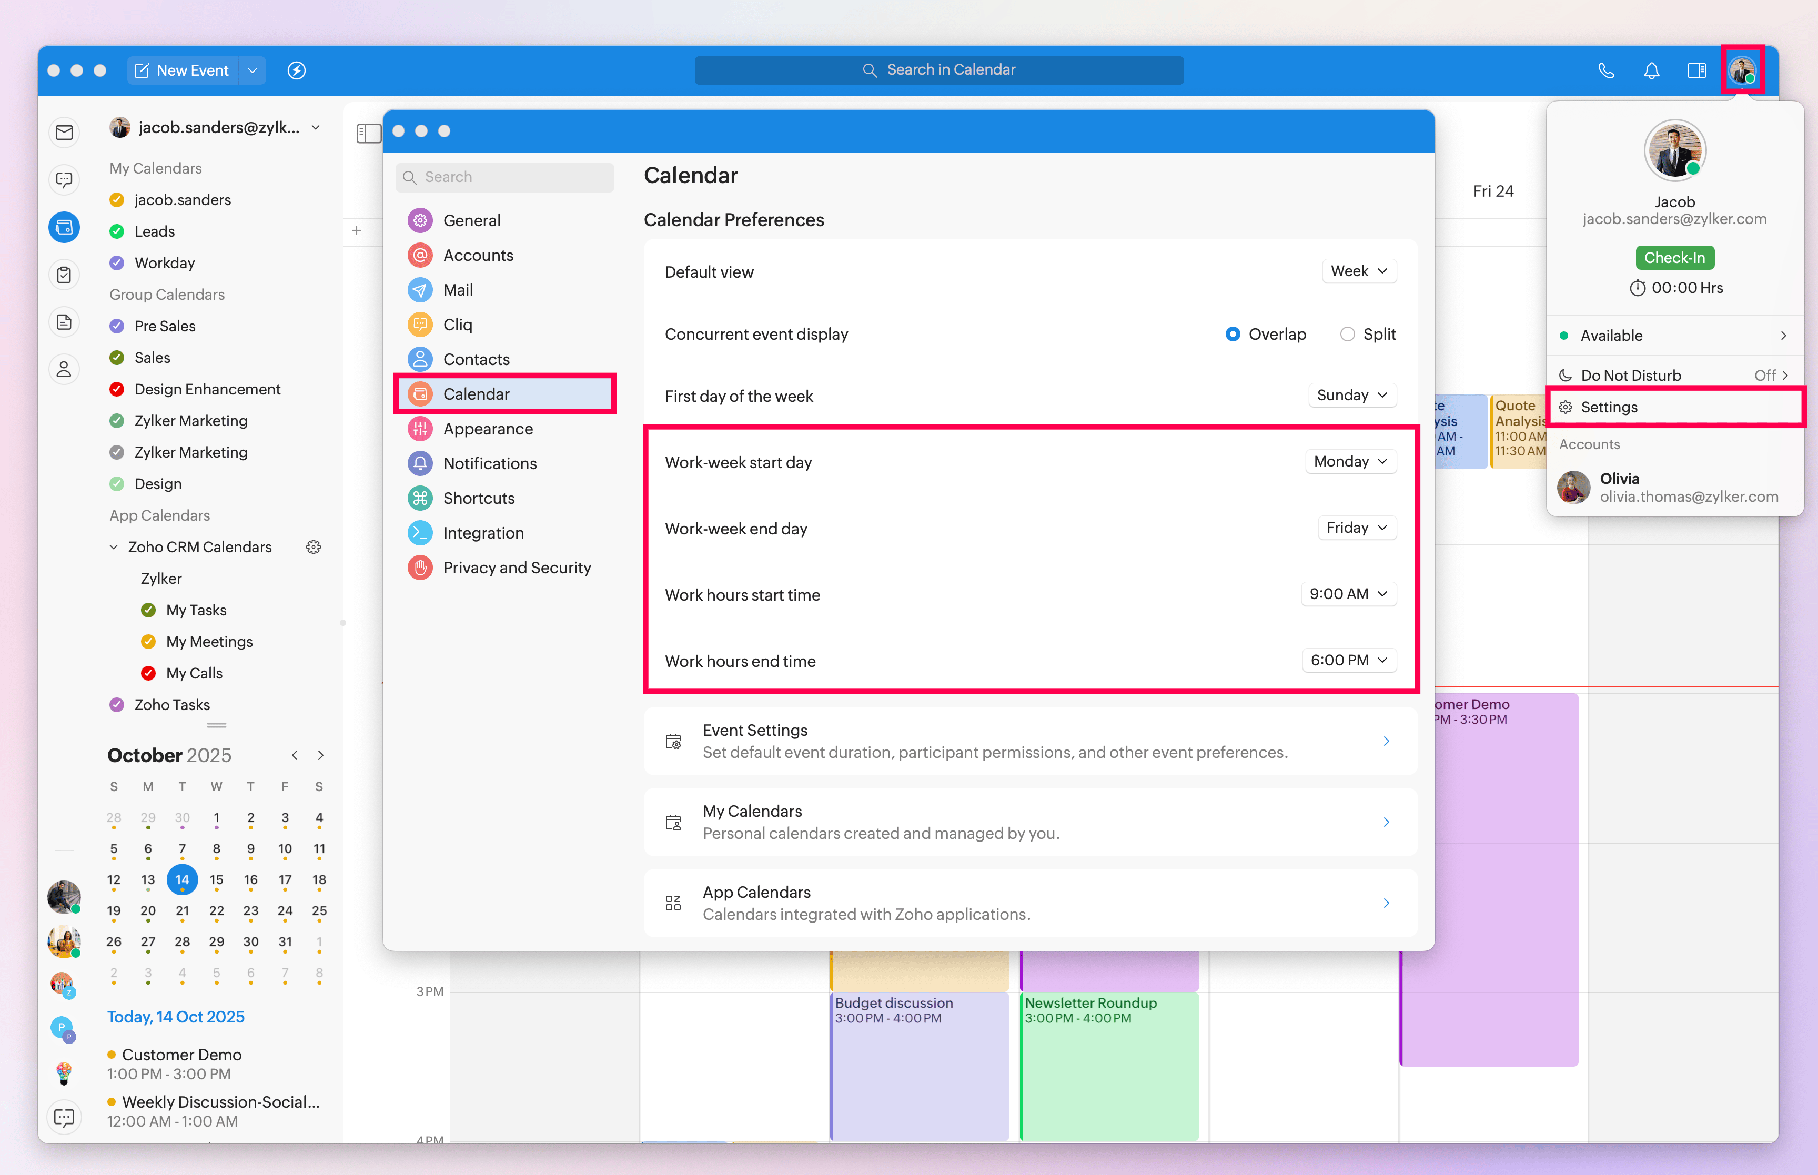1818x1175 pixels.
Task: Open the Mail module in the left rail
Action: point(64,133)
